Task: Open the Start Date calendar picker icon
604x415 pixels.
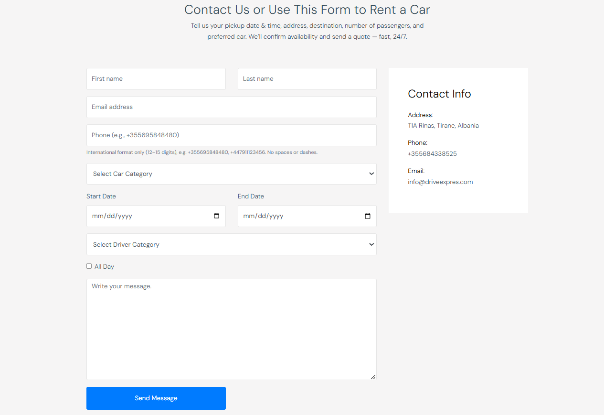Action: [x=216, y=216]
